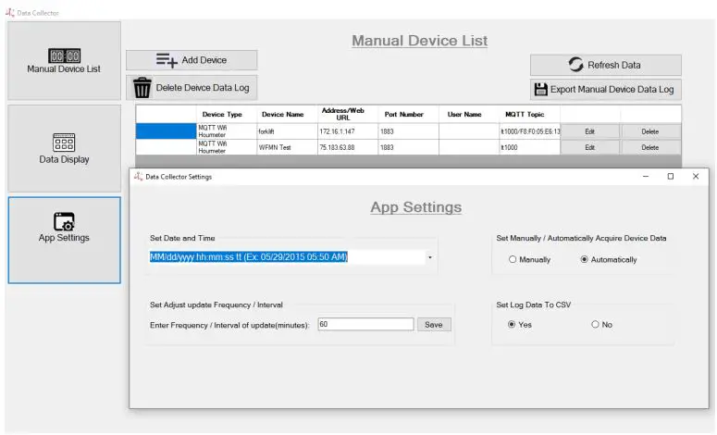717x435 pixels.
Task: Click the add-list plus icon
Action: [x=167, y=60]
